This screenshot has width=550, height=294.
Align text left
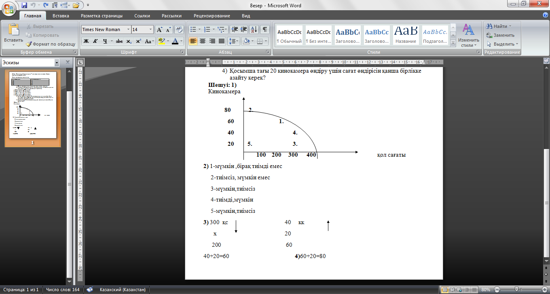[x=193, y=41]
